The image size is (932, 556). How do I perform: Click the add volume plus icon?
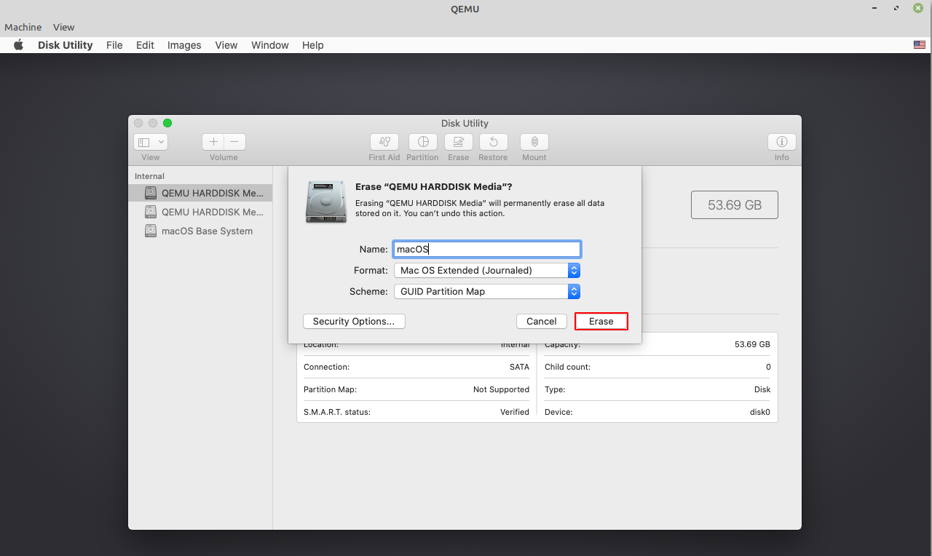tap(213, 142)
